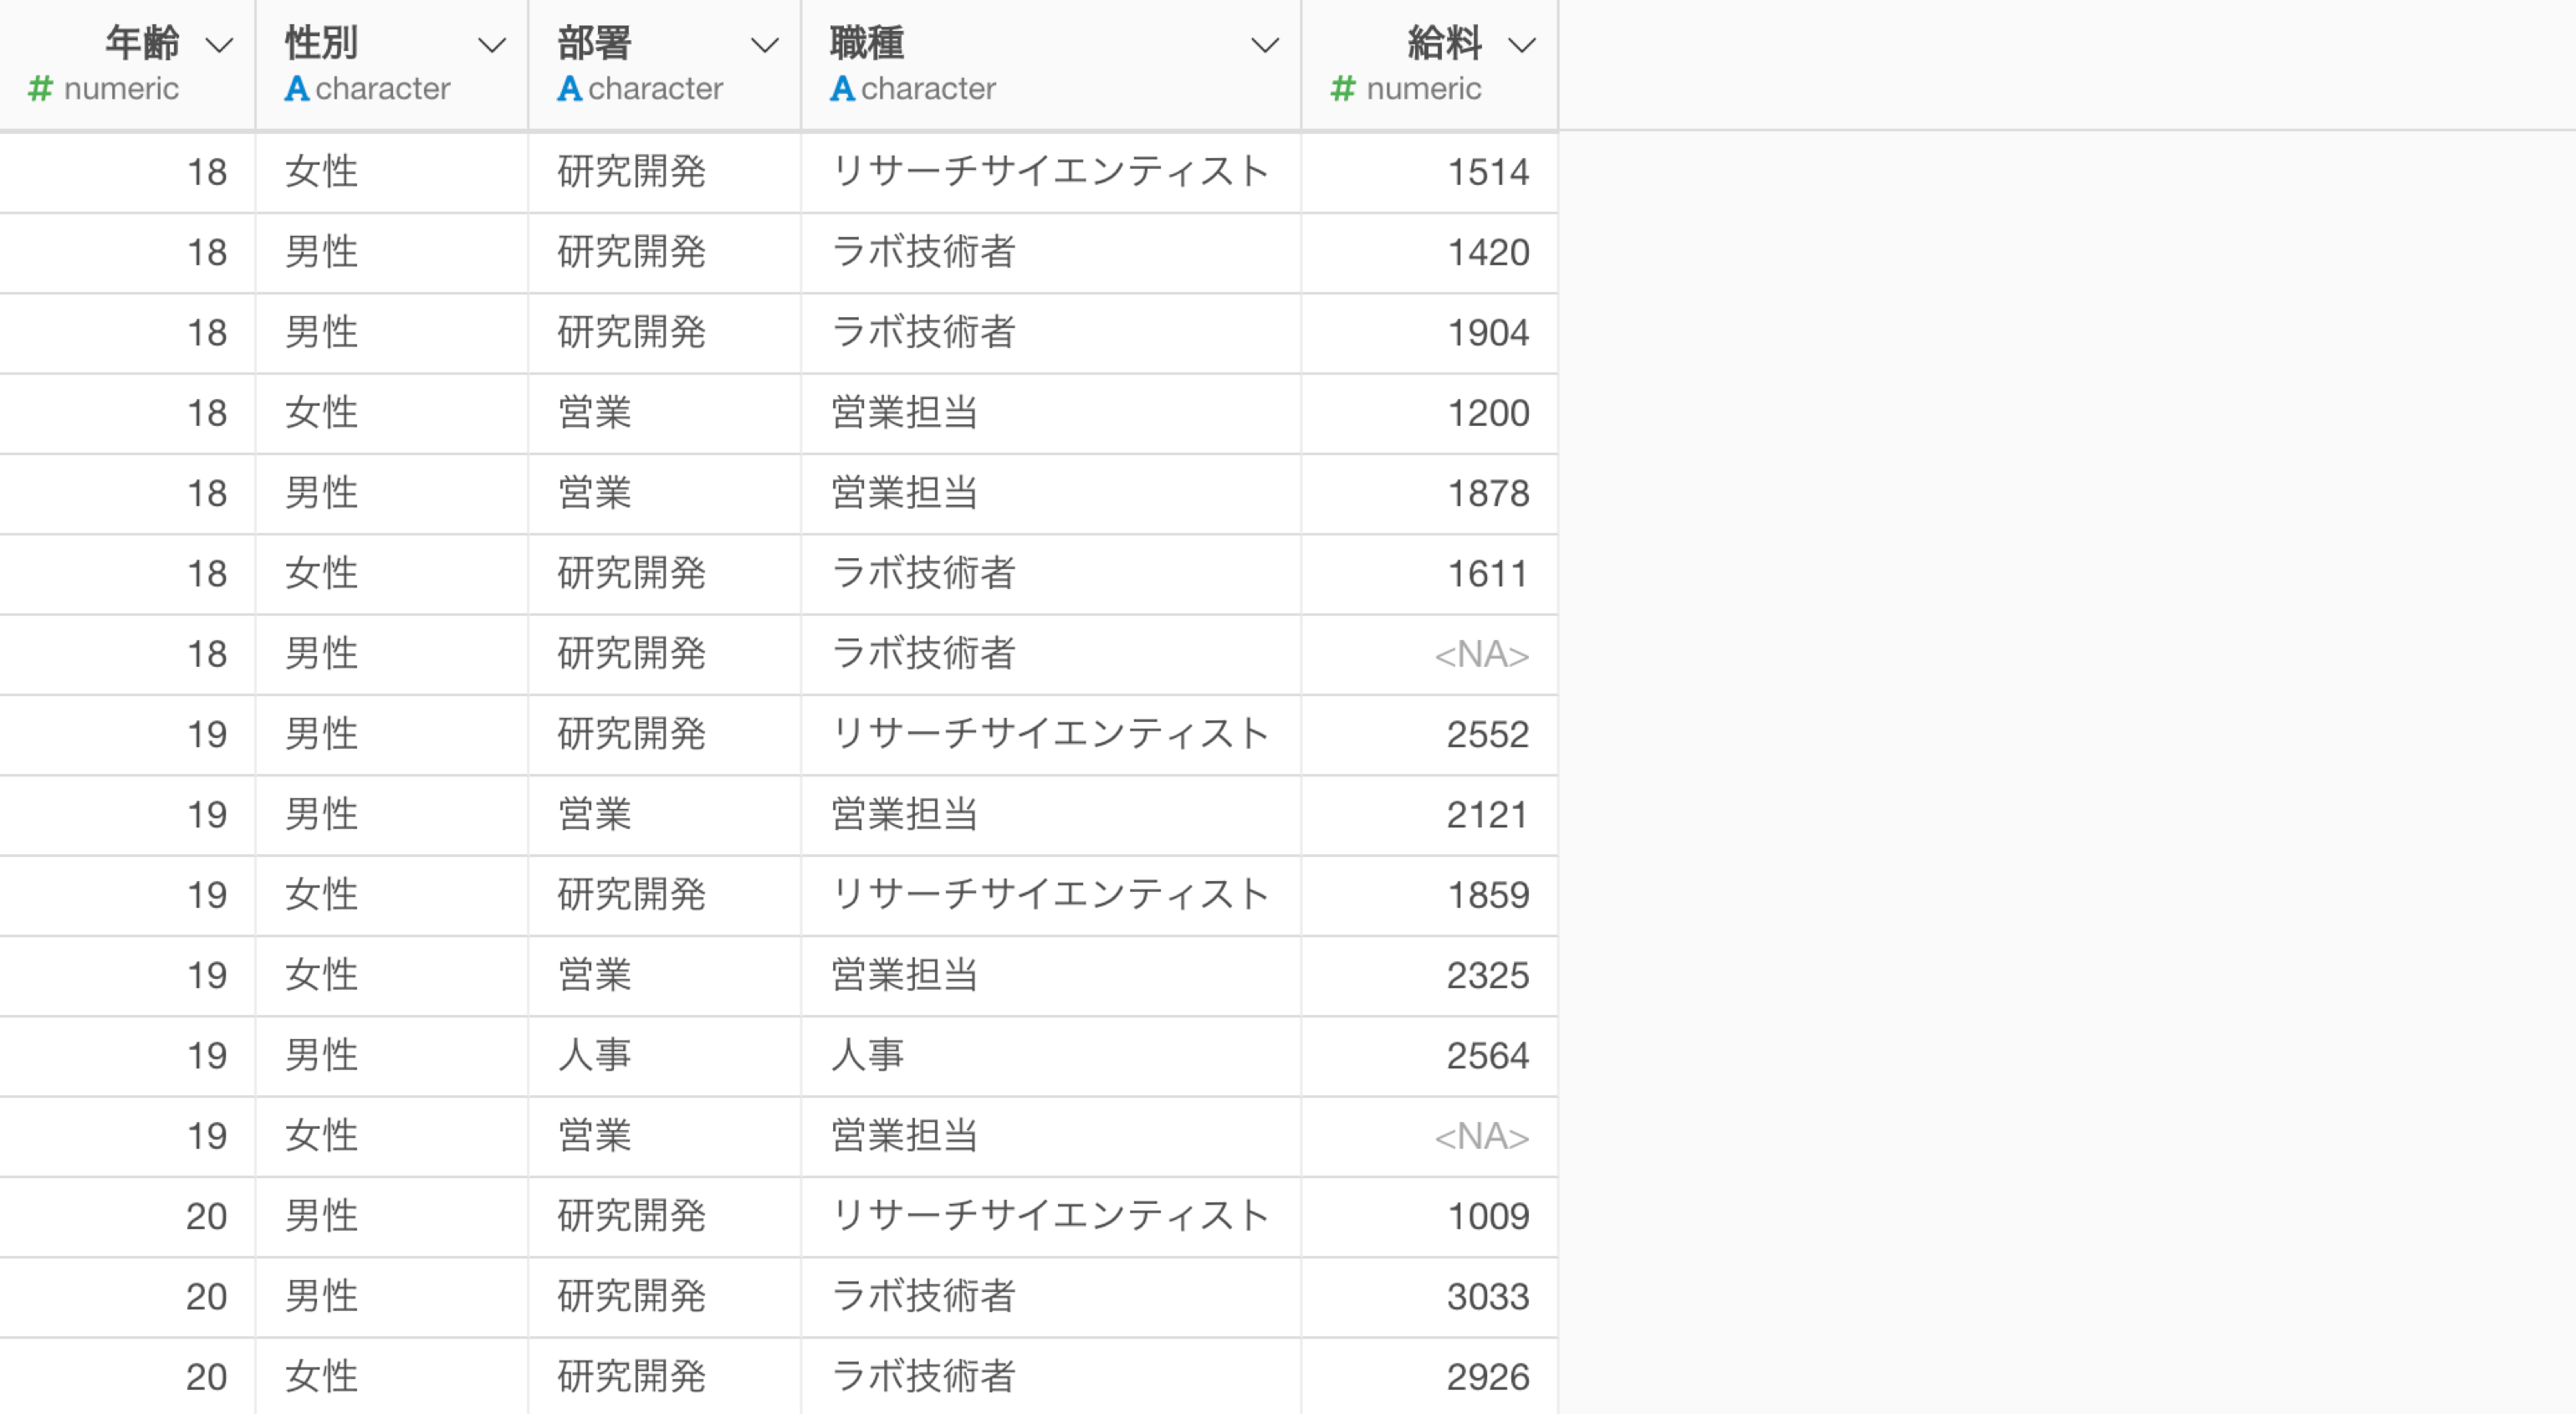Click the character type icon under 職種

tap(842, 89)
